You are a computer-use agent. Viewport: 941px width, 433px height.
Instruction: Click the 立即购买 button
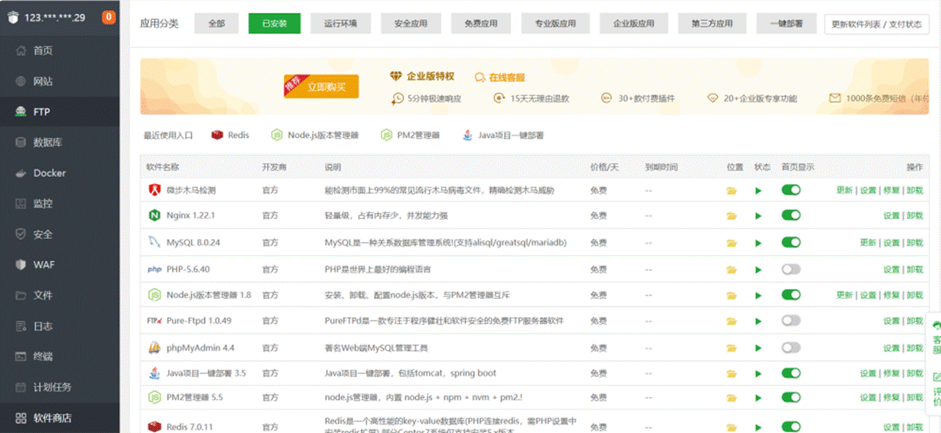(321, 87)
